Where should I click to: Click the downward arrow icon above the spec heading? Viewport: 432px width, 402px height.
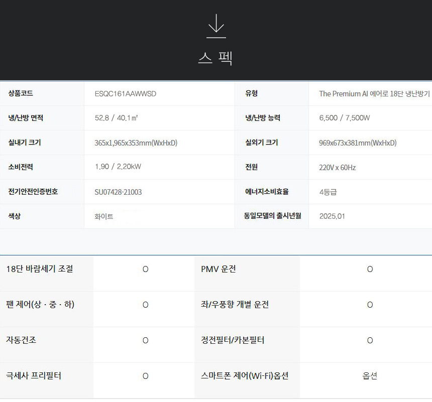coord(216,26)
